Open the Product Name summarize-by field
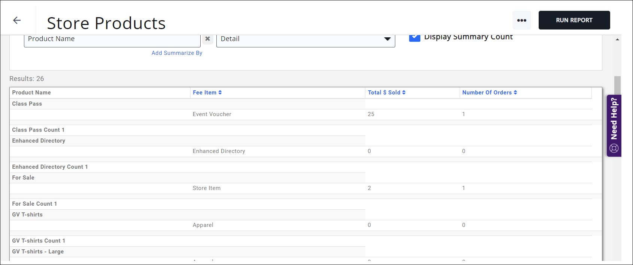Image resolution: width=633 pixels, height=265 pixels. point(112,39)
